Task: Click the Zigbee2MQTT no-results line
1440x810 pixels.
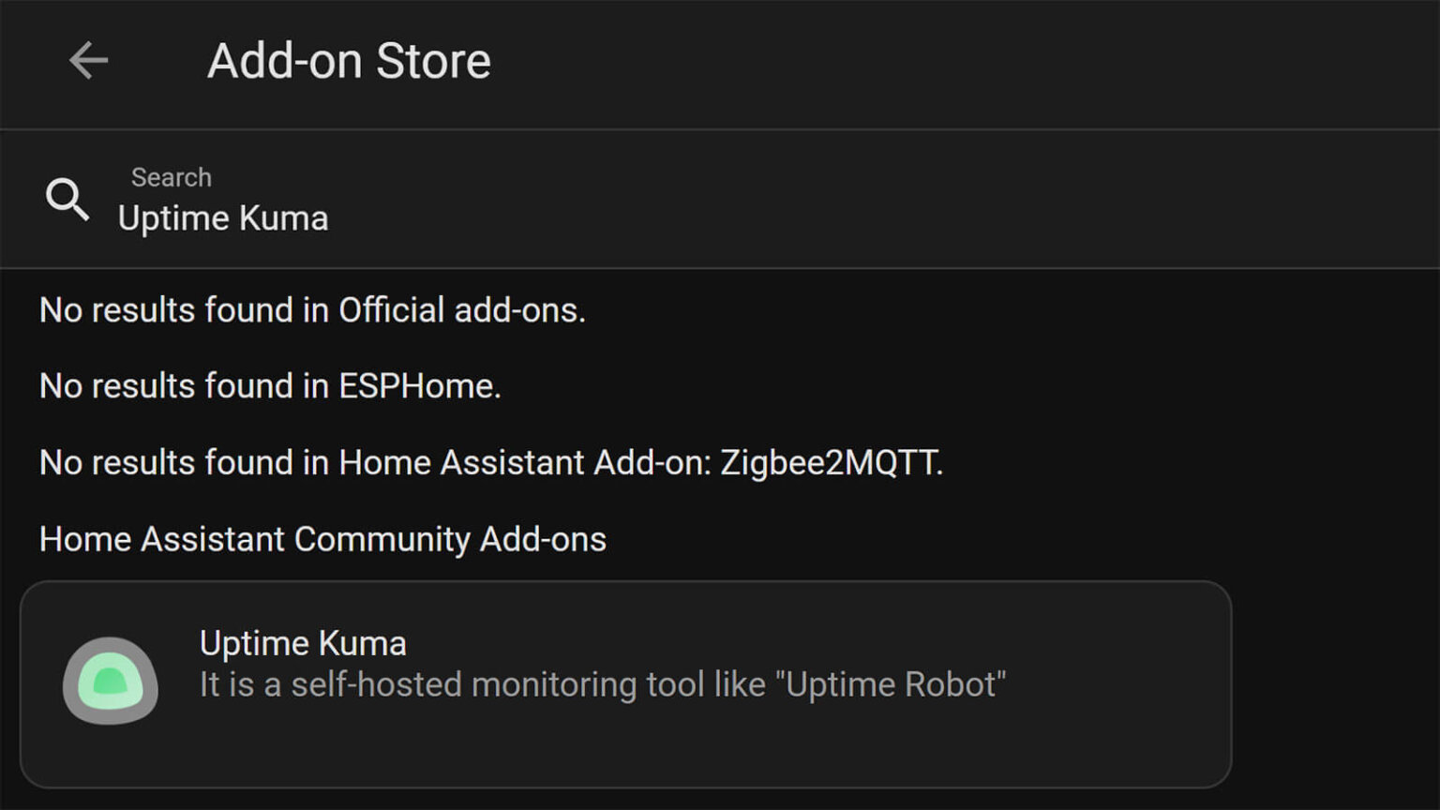Action: [491, 462]
